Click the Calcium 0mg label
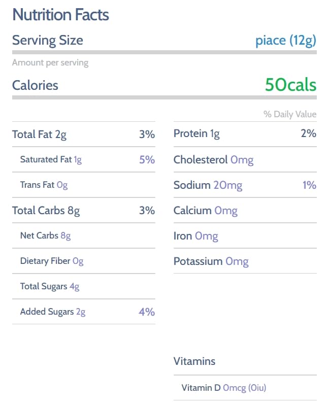The image size is (329, 406). [x=205, y=211]
